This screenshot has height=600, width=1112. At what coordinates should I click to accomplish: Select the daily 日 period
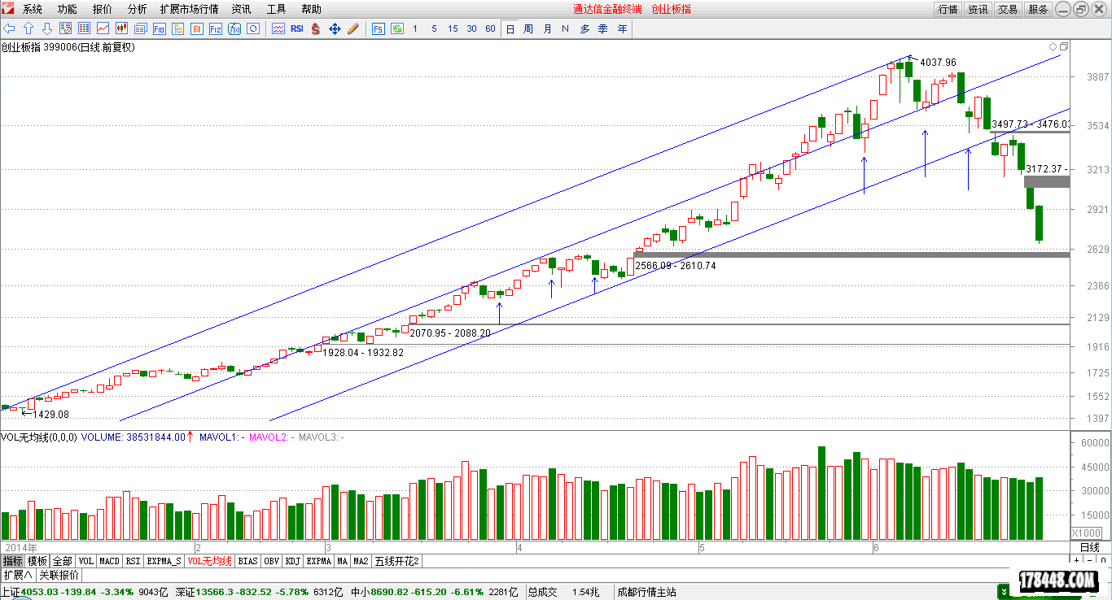510,28
